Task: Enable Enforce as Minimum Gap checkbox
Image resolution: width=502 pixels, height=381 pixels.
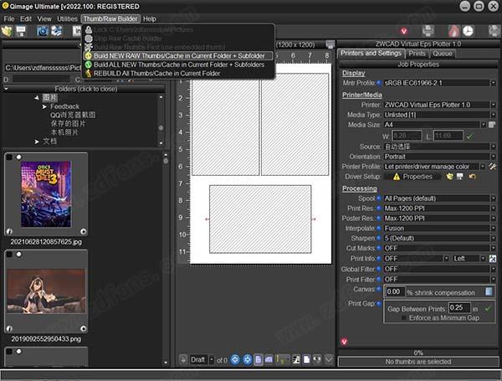Action: point(404,318)
